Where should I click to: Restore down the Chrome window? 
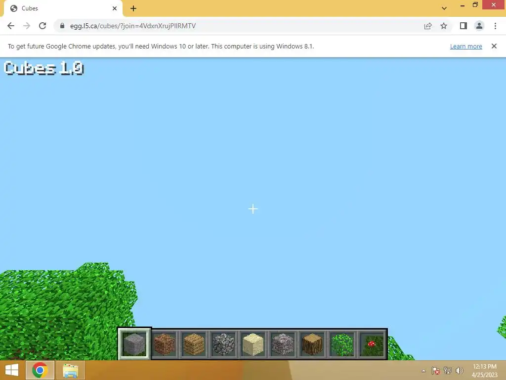point(475,5)
